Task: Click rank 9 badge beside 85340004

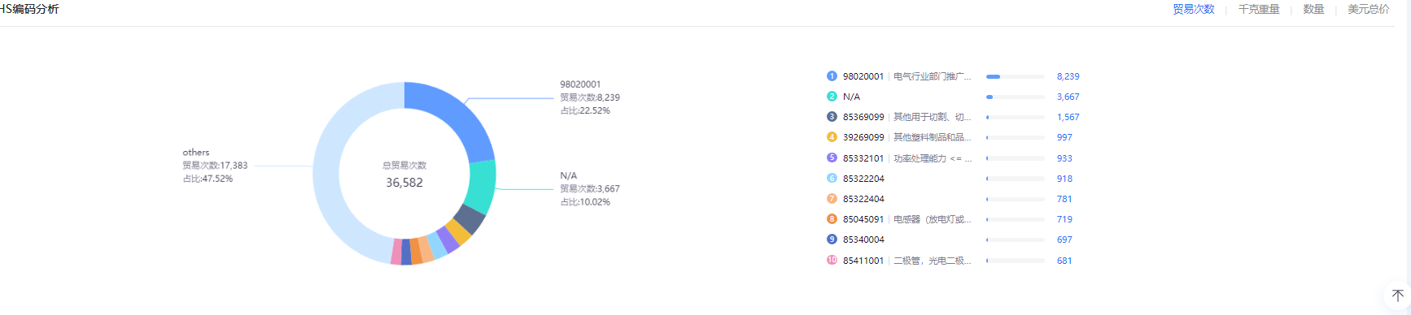Action: click(832, 239)
